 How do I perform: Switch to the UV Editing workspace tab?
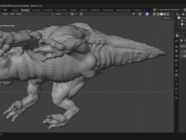click(48, 10)
